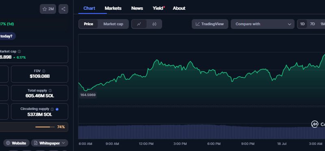325x151 pixels.
Task: Click the share icon button
Action: point(63,9)
